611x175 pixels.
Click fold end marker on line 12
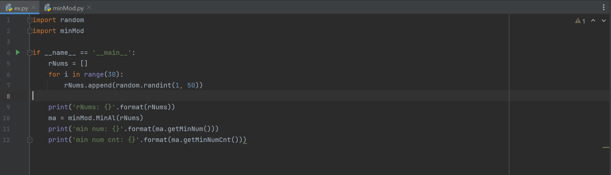point(30,140)
